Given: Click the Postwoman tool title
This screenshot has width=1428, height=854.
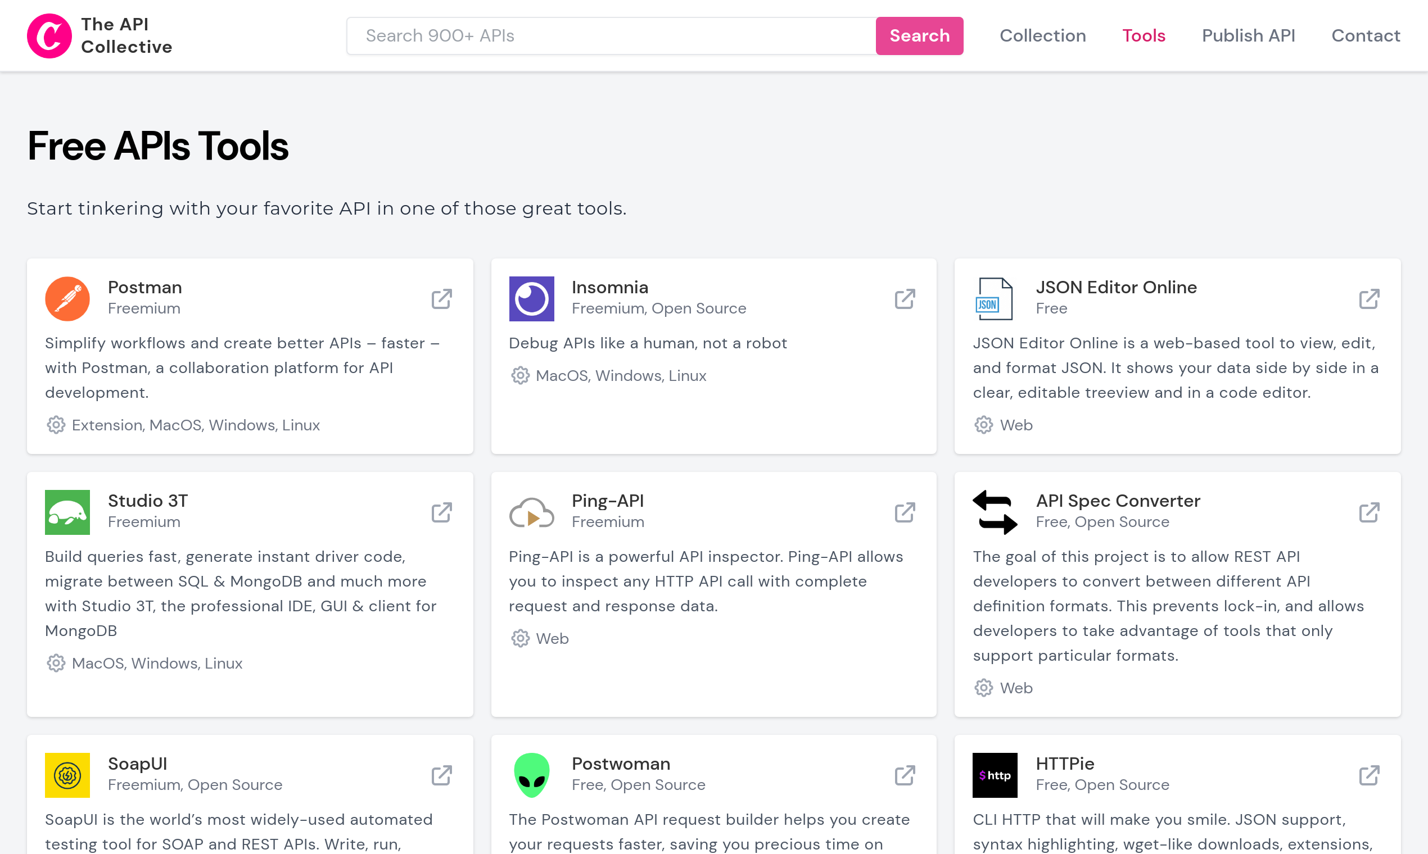Looking at the screenshot, I should click(620, 764).
